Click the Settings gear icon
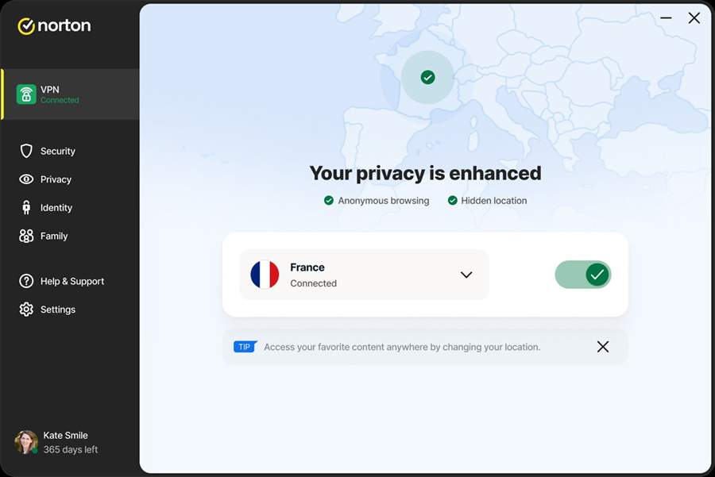 (26, 310)
